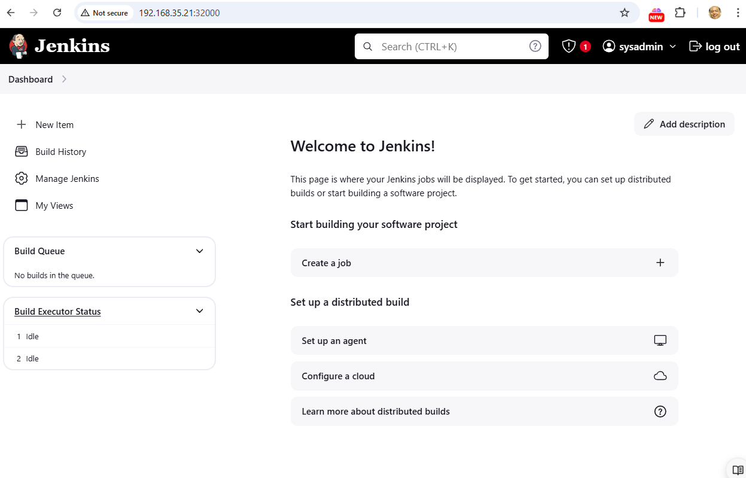The image size is (746, 478).
Task: Click the red notification badge showing 1
Action: pyautogui.click(x=585, y=47)
